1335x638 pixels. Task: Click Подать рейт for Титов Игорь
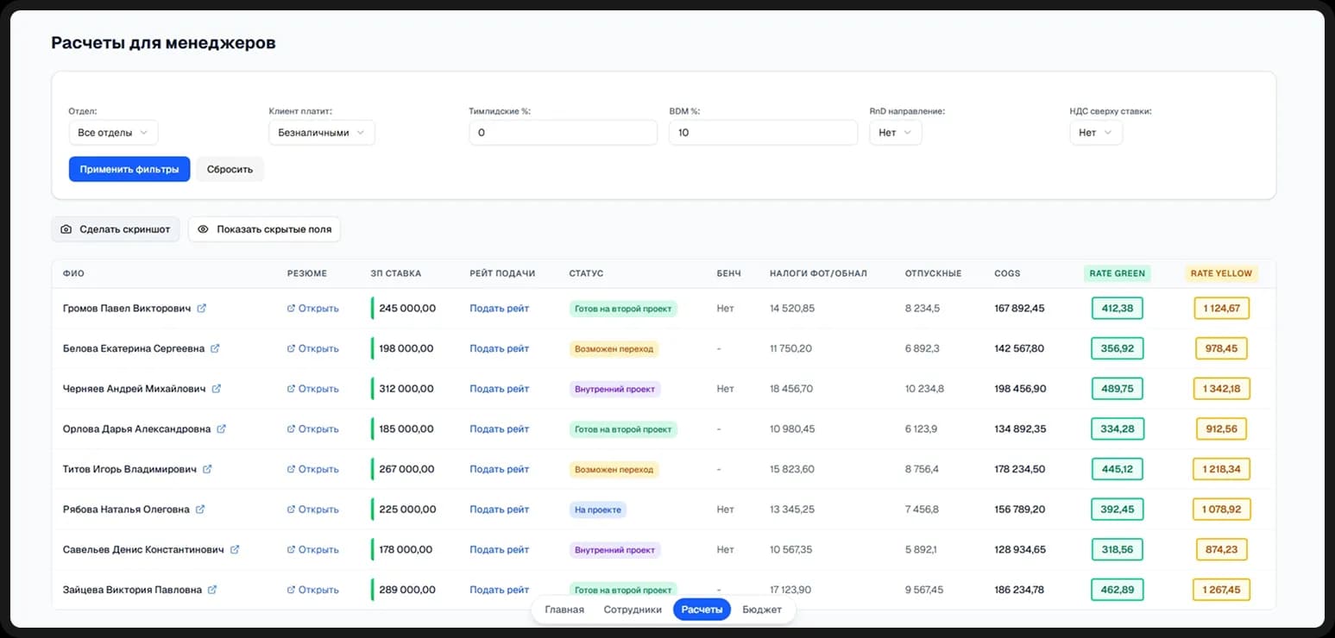(x=500, y=469)
